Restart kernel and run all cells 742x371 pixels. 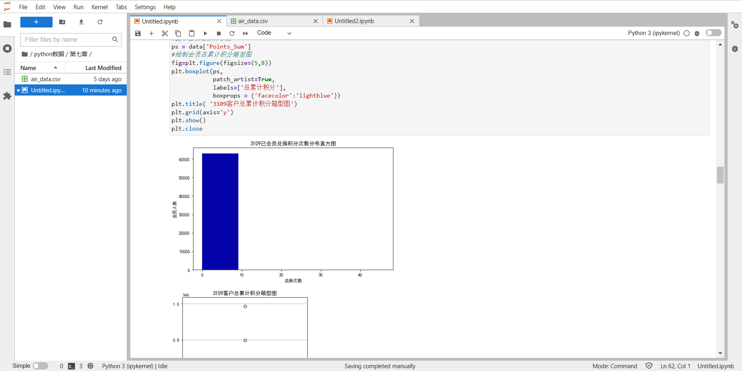pyautogui.click(x=245, y=33)
